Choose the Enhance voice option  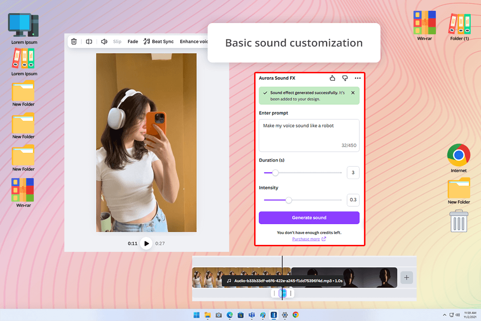[194, 41]
